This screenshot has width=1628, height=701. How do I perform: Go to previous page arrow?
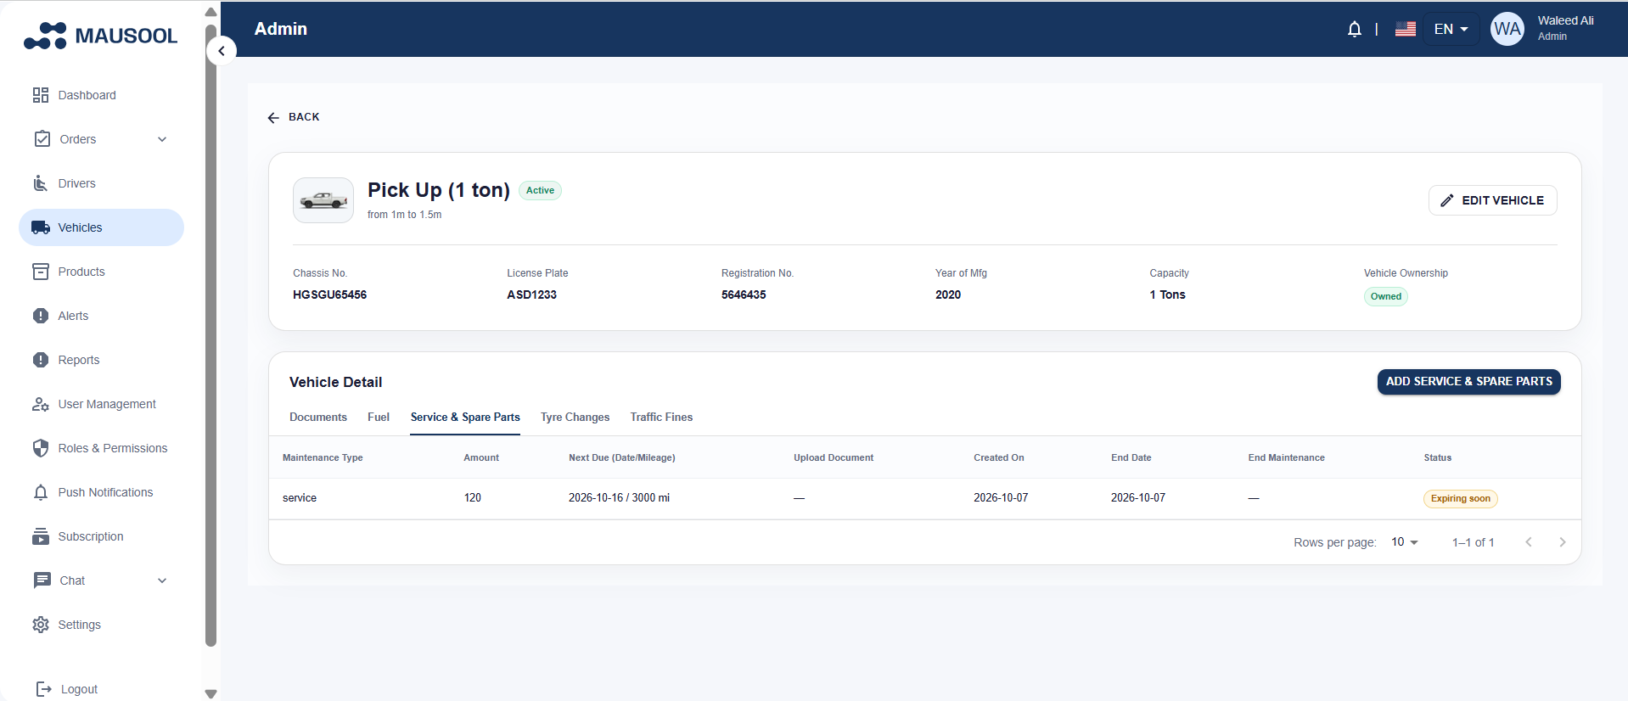[x=1529, y=542]
